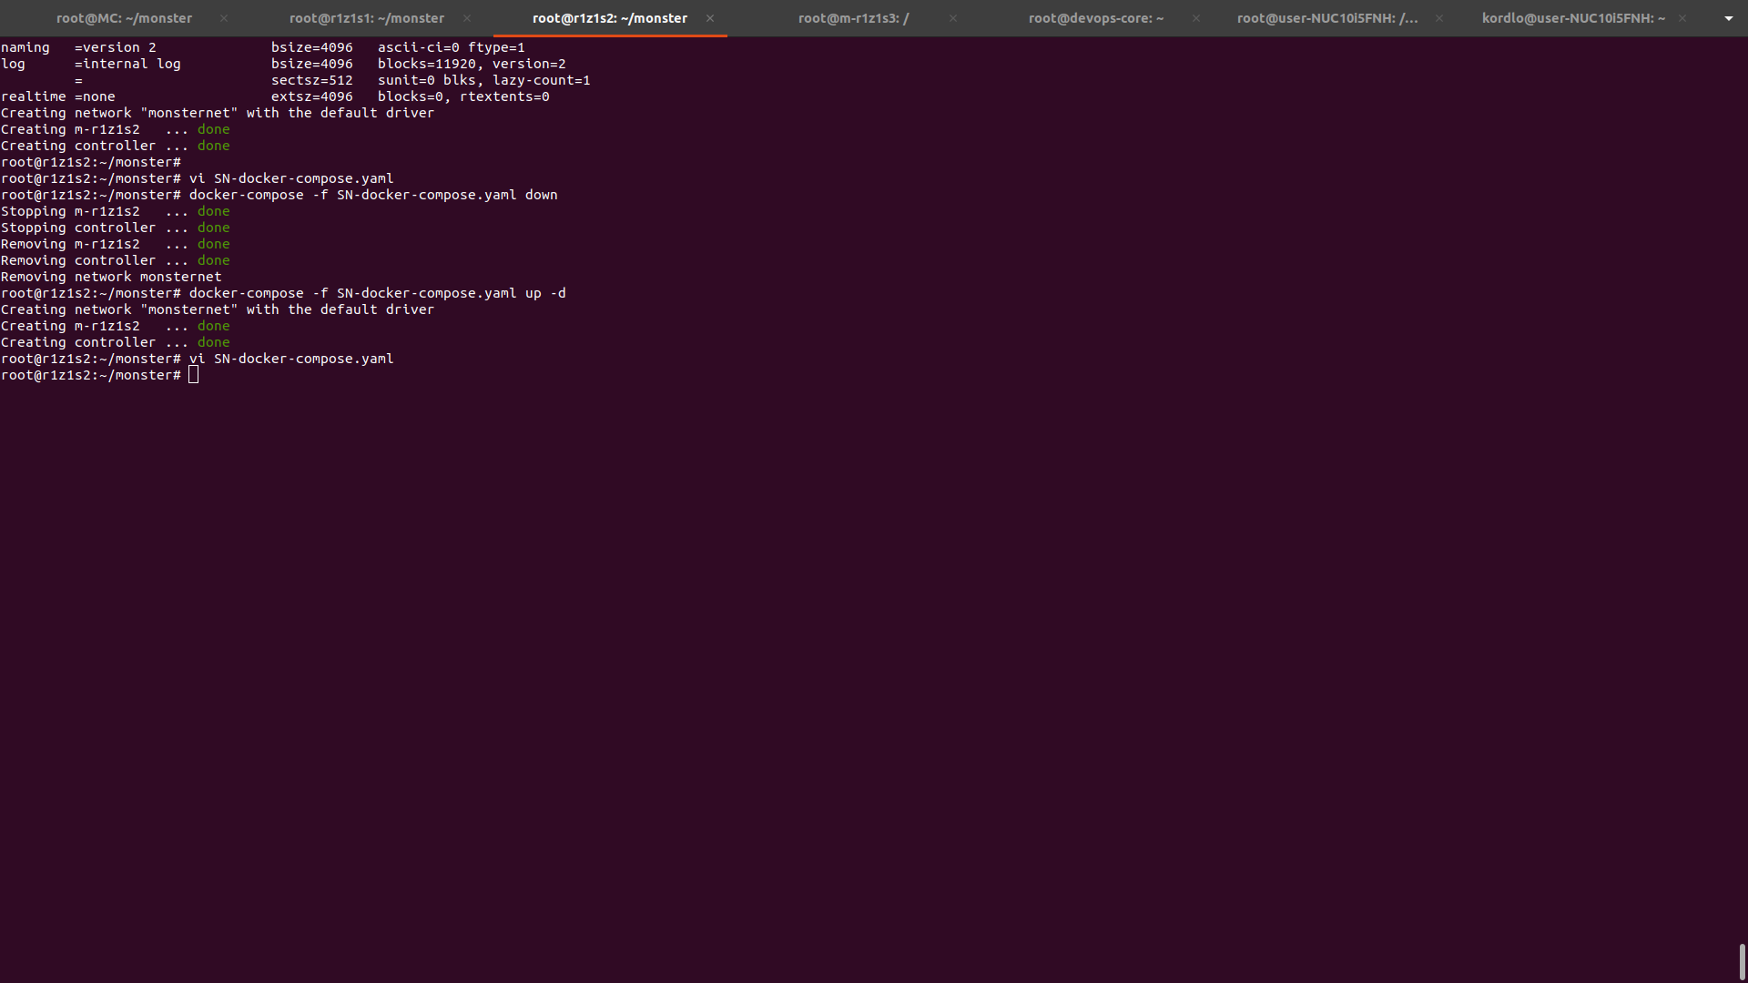
Task: Switch to the root@MC ~/monster tab
Action: coord(124,18)
